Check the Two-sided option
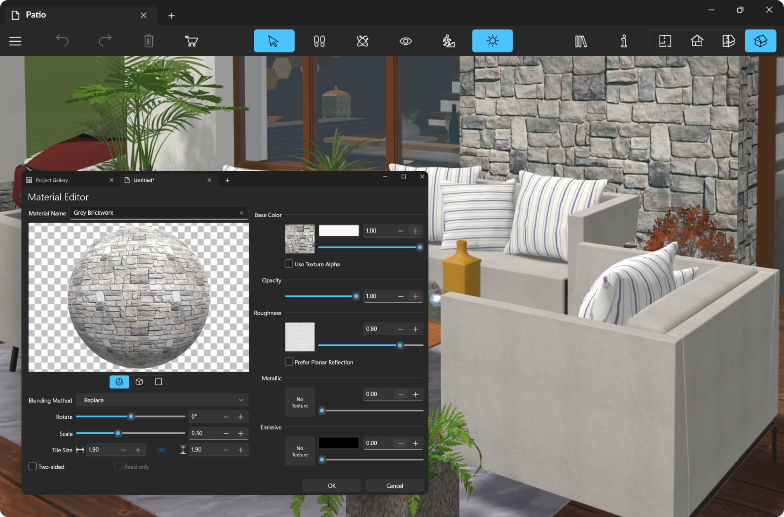Image resolution: width=784 pixels, height=517 pixels. [x=33, y=466]
